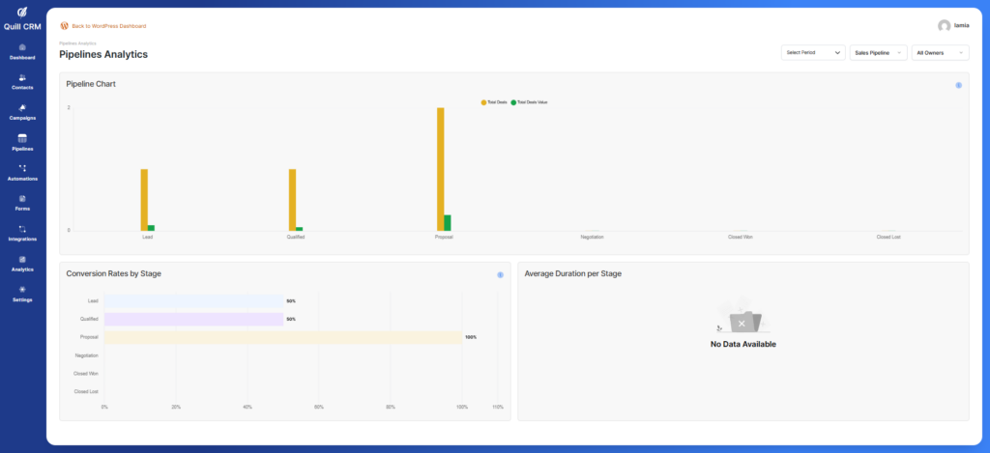Open Contacts from the sidebar icon
This screenshot has width=990, height=453.
coord(22,77)
